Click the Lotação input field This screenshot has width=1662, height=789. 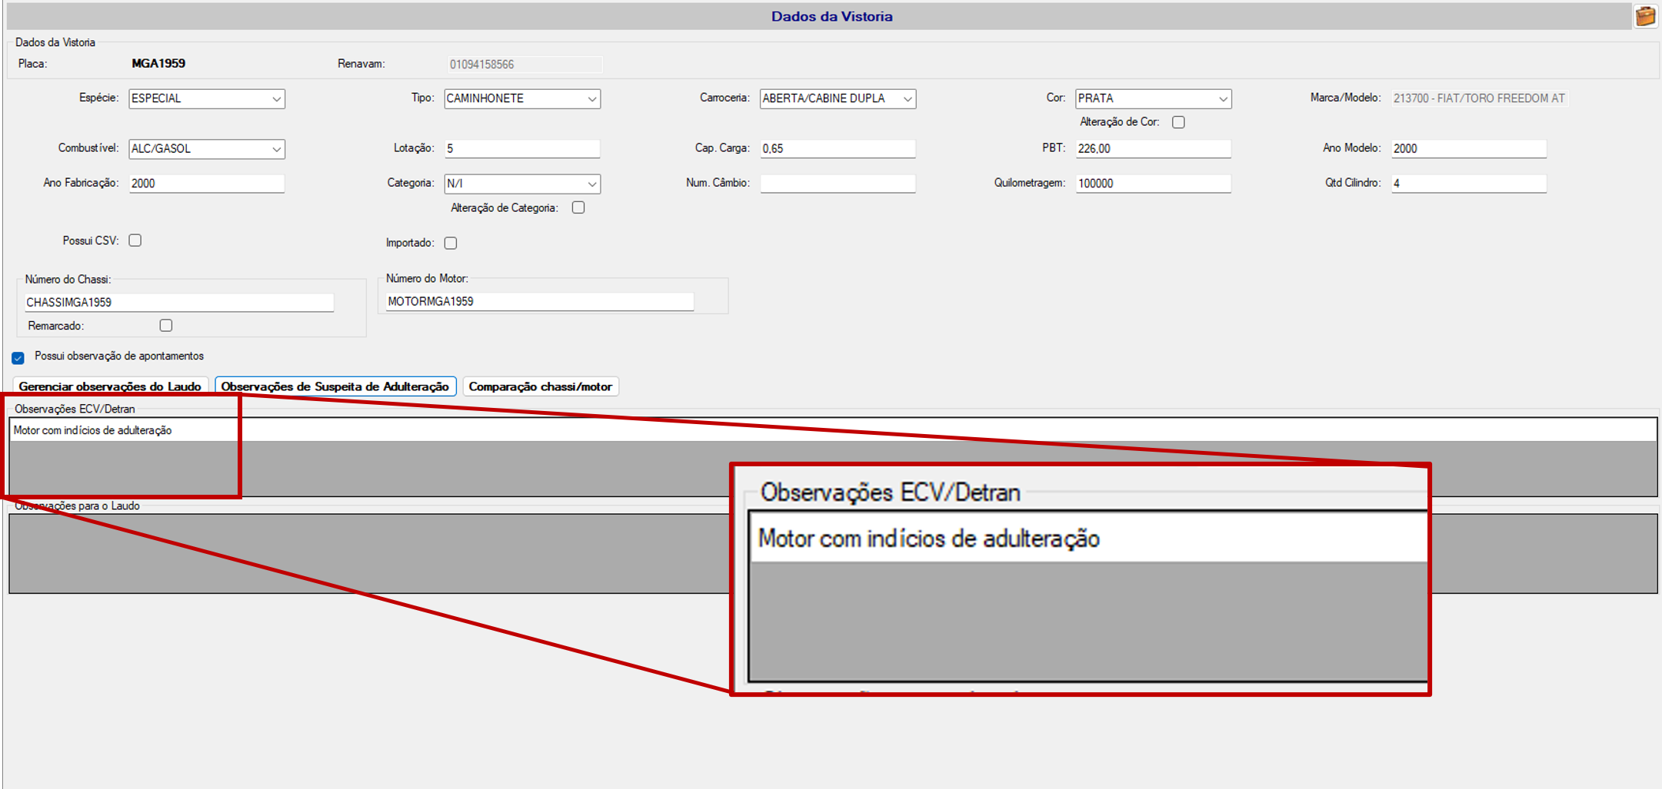522,149
